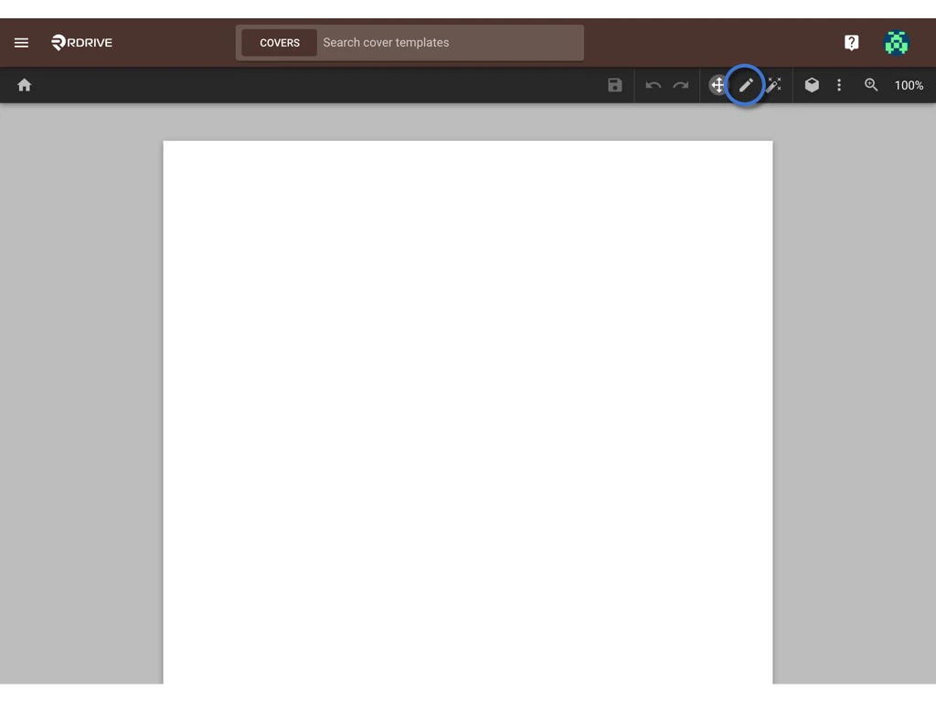The image size is (936, 702).
Task: Click the cover templates search field
Action: point(448,42)
